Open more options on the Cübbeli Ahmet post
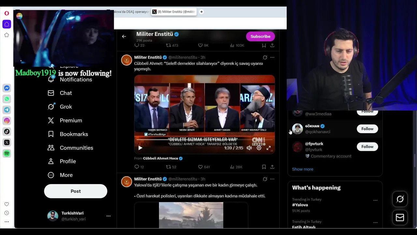The width and height of the screenshot is (417, 235). coord(272,57)
